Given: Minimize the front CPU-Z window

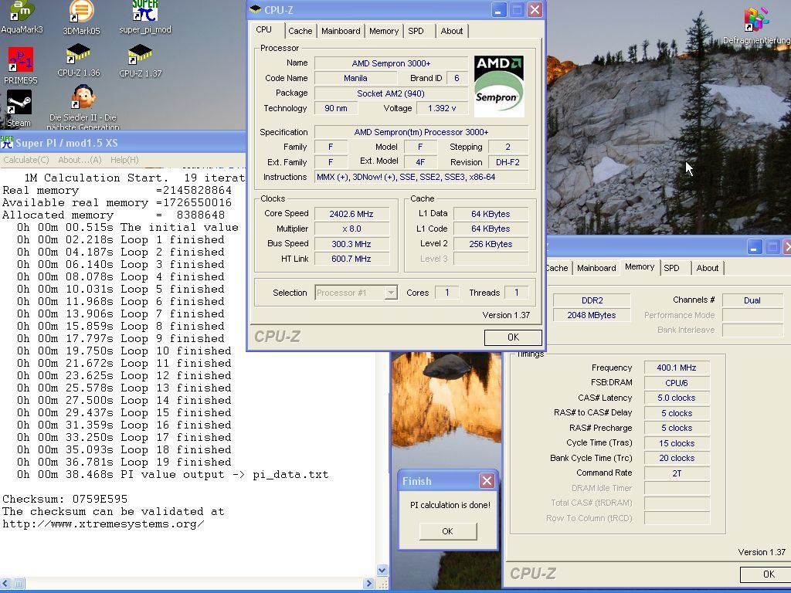Looking at the screenshot, I should pos(498,9).
